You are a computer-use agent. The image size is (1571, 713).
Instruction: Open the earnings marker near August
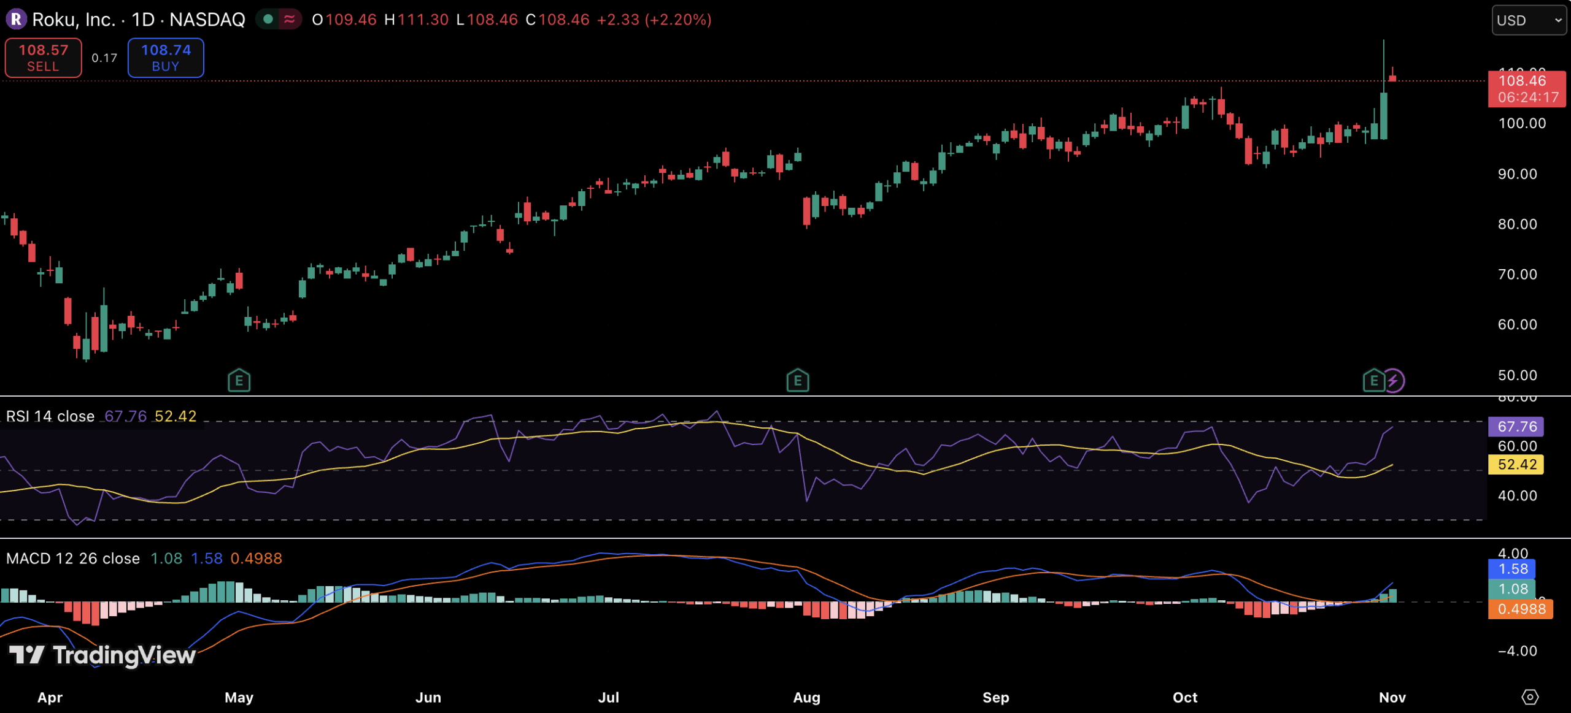[x=797, y=381]
